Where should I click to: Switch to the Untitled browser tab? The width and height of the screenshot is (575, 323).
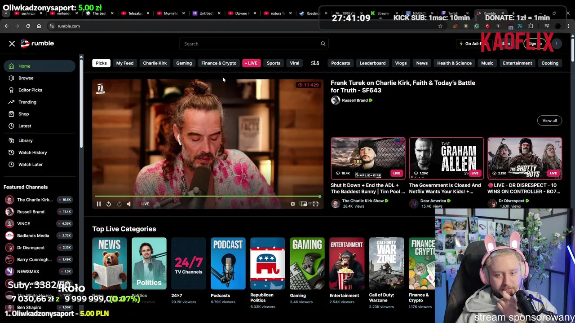[x=206, y=13]
